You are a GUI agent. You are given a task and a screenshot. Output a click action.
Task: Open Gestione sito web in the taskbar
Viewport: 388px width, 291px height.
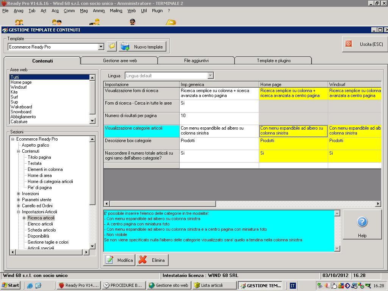[x=168, y=285]
